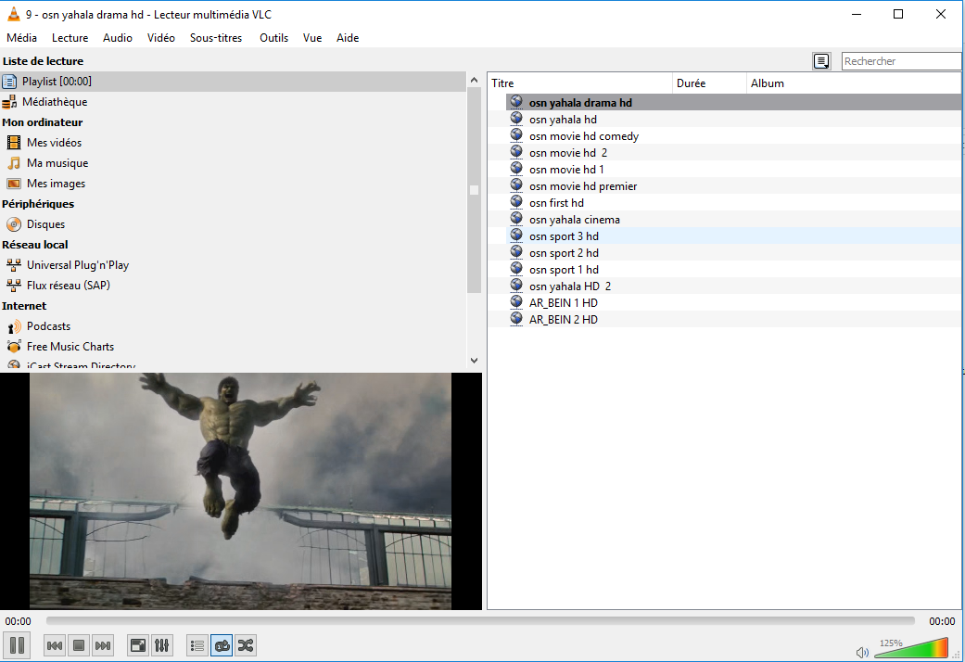Stop playback with the stop button
The width and height of the screenshot is (965, 662).
click(79, 645)
